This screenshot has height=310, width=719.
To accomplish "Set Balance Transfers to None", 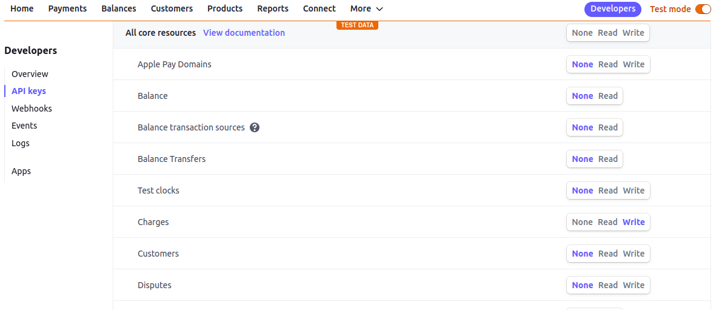I will pos(583,159).
